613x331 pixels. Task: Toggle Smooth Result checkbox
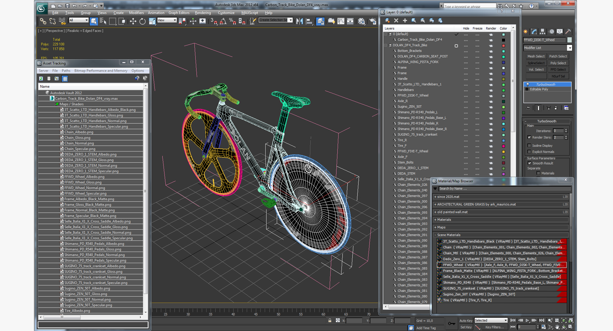529,163
